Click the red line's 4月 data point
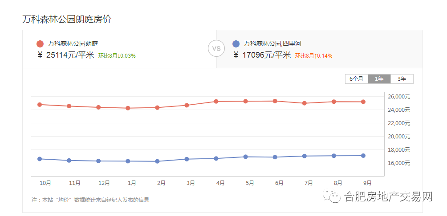The width and height of the screenshot is (447, 216). click(216, 101)
